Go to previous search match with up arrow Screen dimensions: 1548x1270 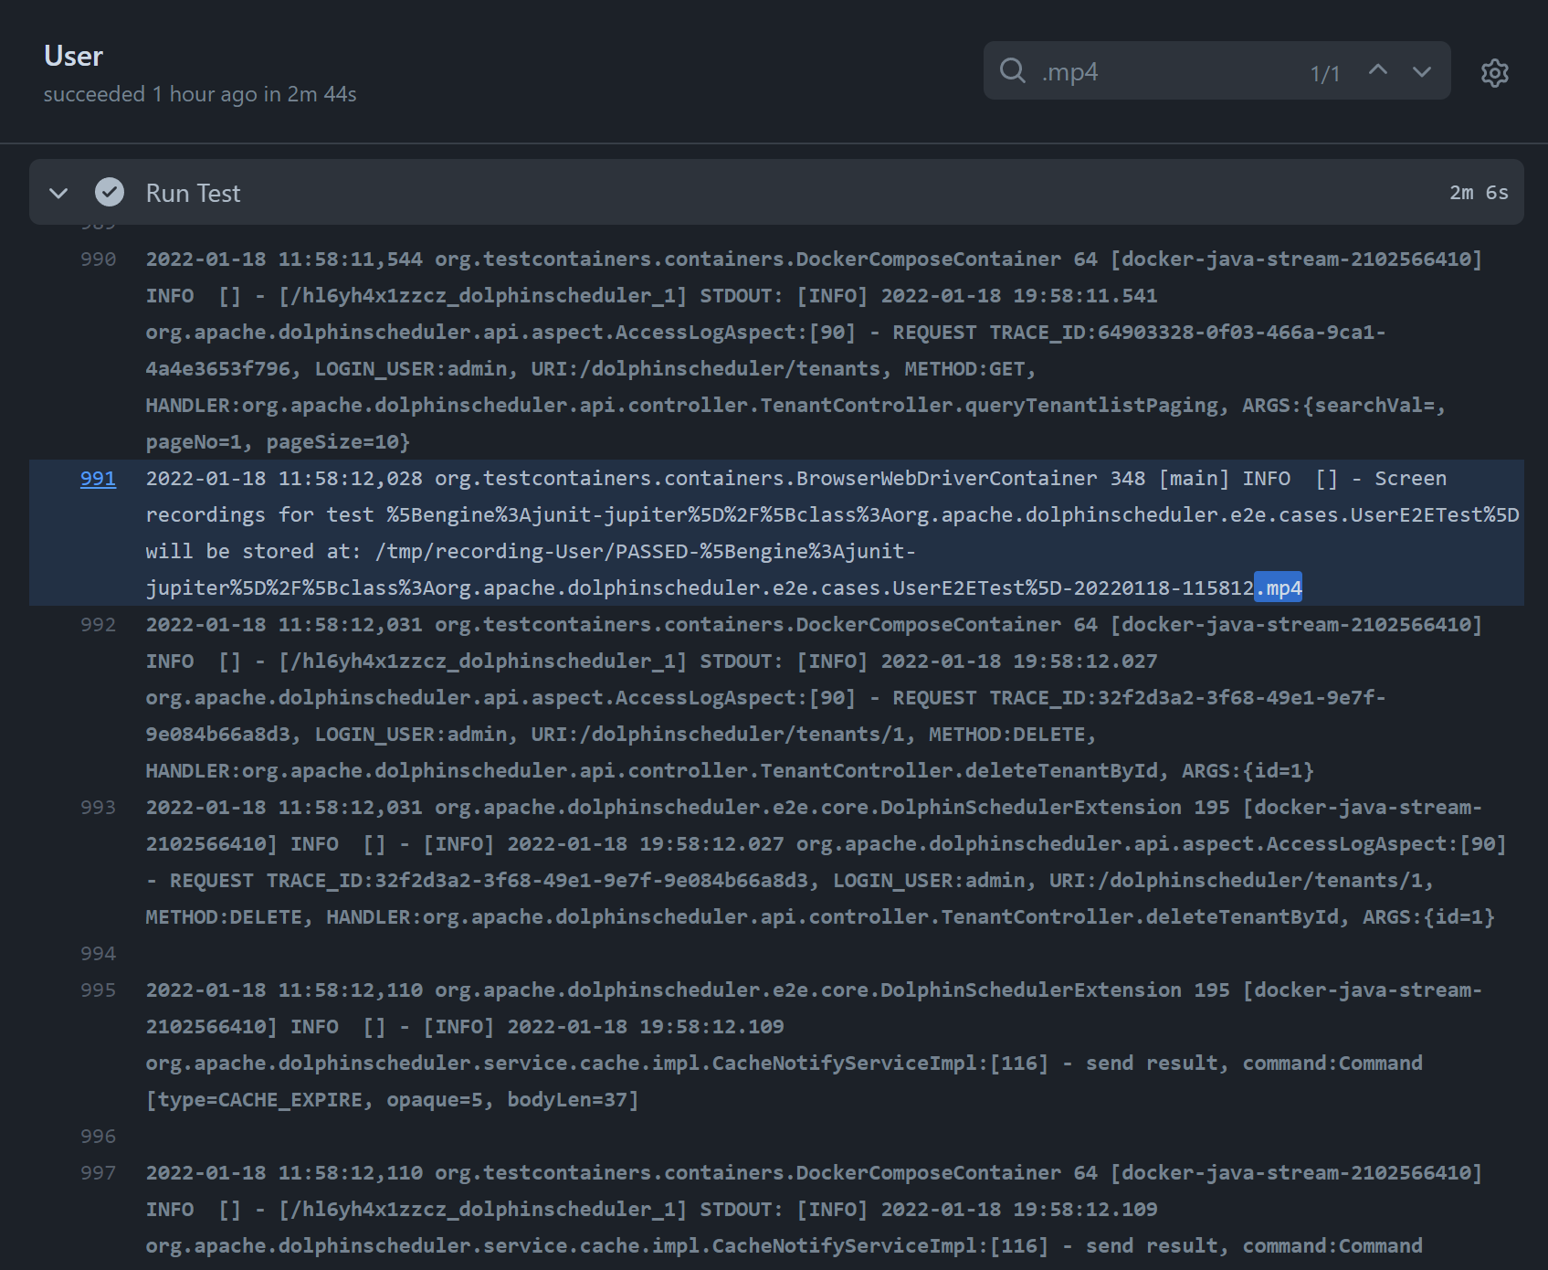pyautogui.click(x=1378, y=71)
